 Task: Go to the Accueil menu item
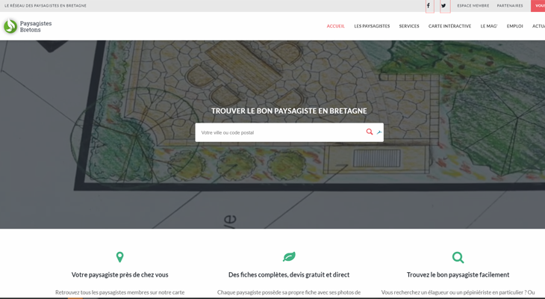[x=335, y=26]
